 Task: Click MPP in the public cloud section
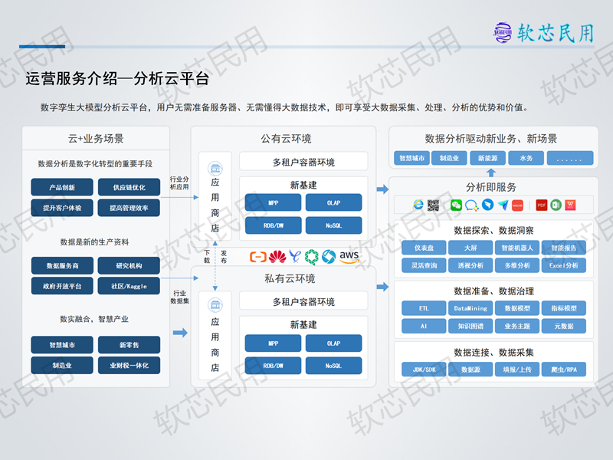pyautogui.click(x=274, y=202)
